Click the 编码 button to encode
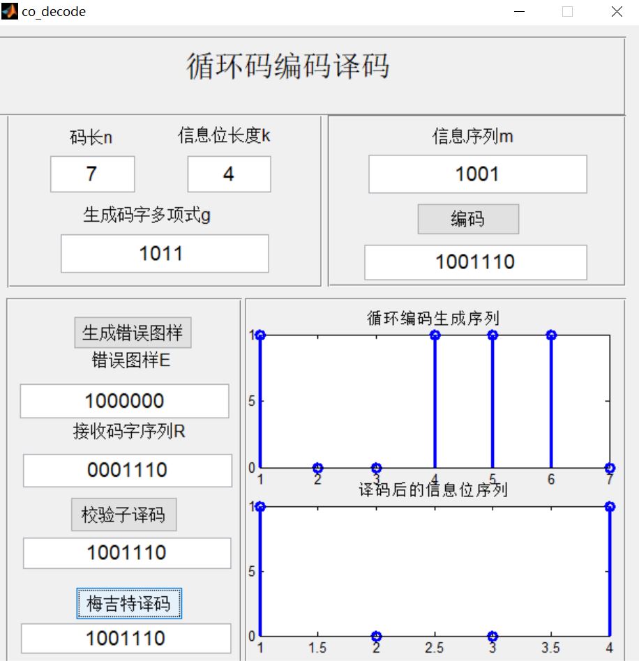The image size is (639, 661). click(x=468, y=219)
